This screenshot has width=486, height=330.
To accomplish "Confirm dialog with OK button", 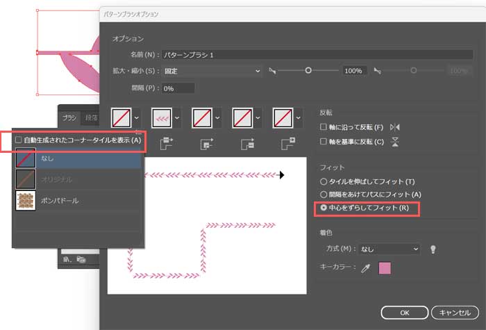I will (x=405, y=313).
